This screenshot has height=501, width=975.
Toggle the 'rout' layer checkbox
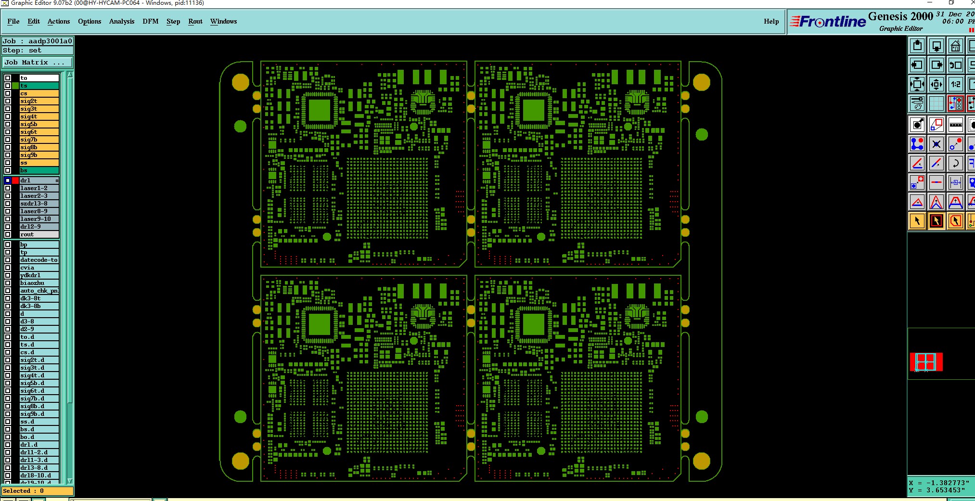click(x=8, y=234)
